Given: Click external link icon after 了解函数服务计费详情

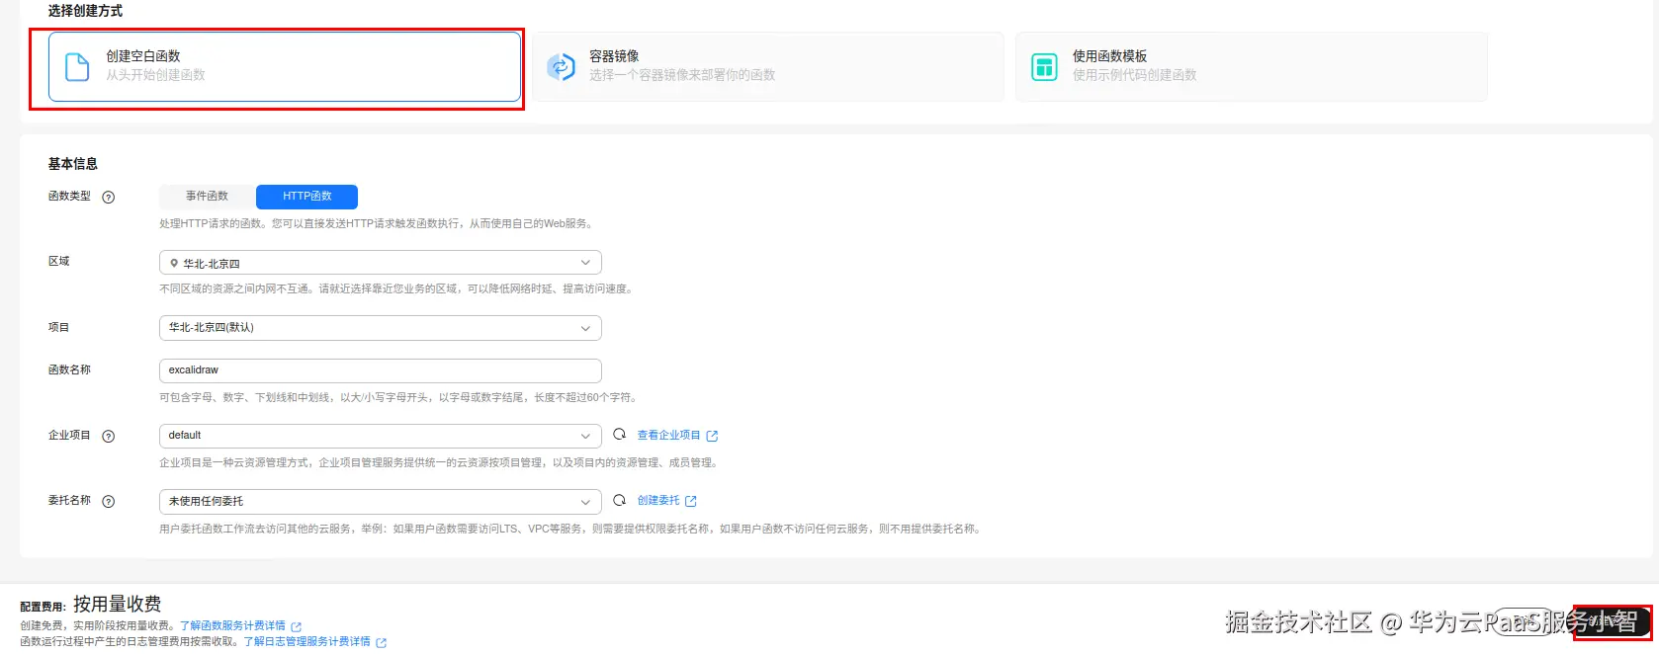Looking at the screenshot, I should coord(297,626).
